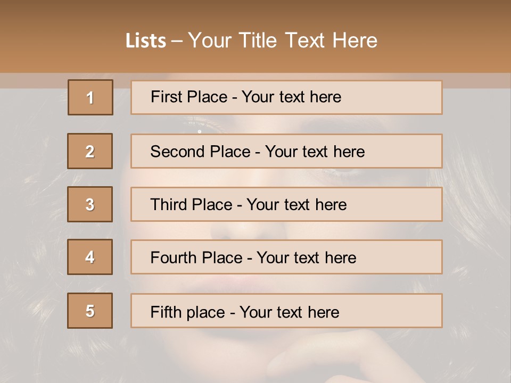511x383 pixels.
Task: Click the number 3 box
Action: click(x=90, y=204)
